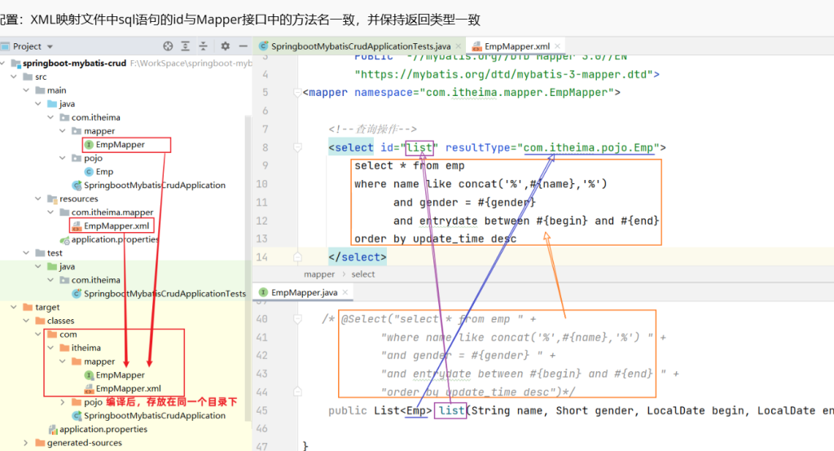Viewport: 834px width, 451px height.
Task: Click the springboot-mybatis-crud module icon
Action: 16,63
